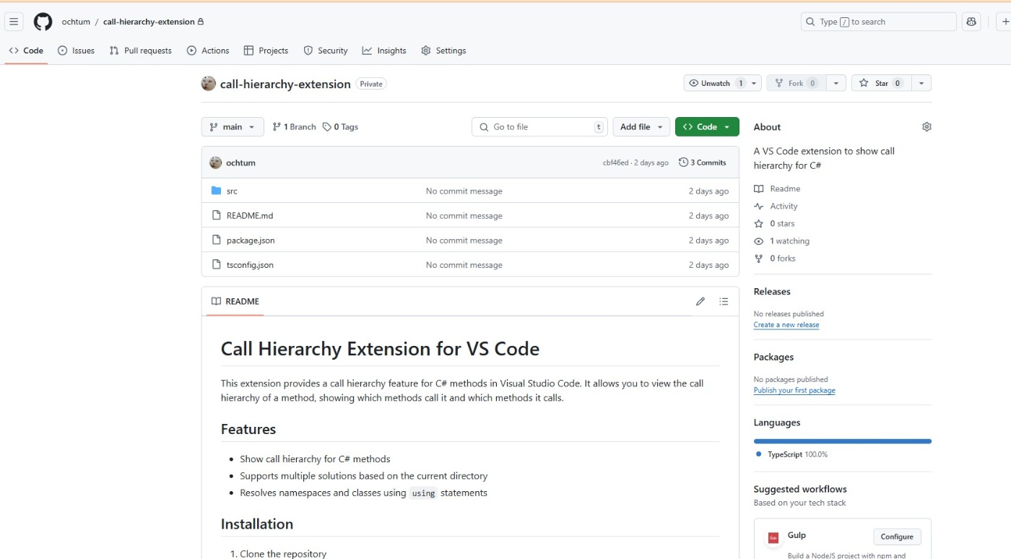Configure the Gulp workflow

click(897, 537)
